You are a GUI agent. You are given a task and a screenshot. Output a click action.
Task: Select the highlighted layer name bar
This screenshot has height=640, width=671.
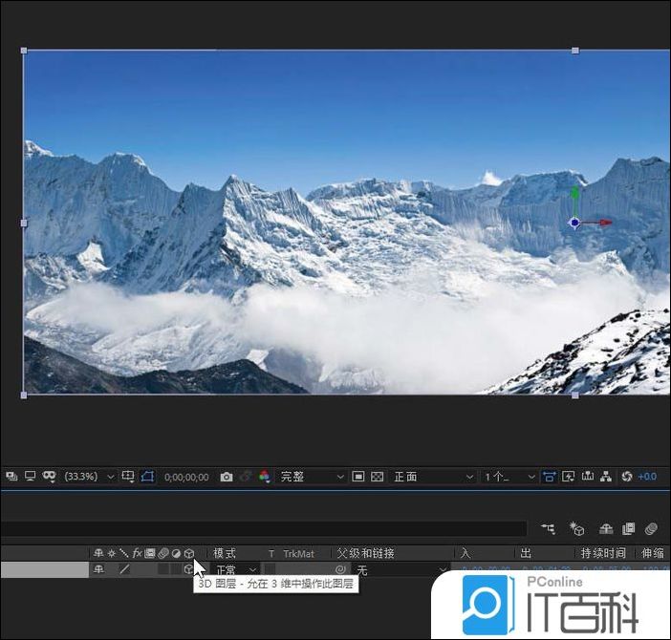(x=45, y=569)
